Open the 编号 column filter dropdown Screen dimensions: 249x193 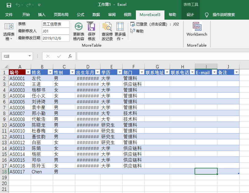(x=28, y=72)
